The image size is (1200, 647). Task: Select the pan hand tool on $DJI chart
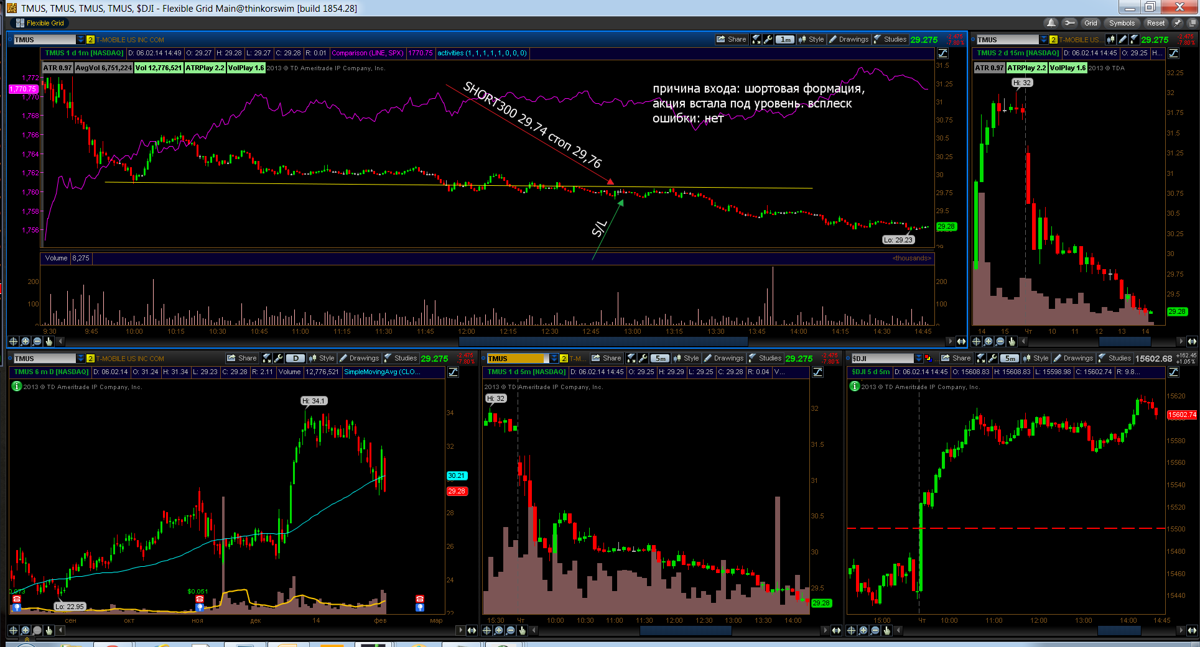[887, 630]
